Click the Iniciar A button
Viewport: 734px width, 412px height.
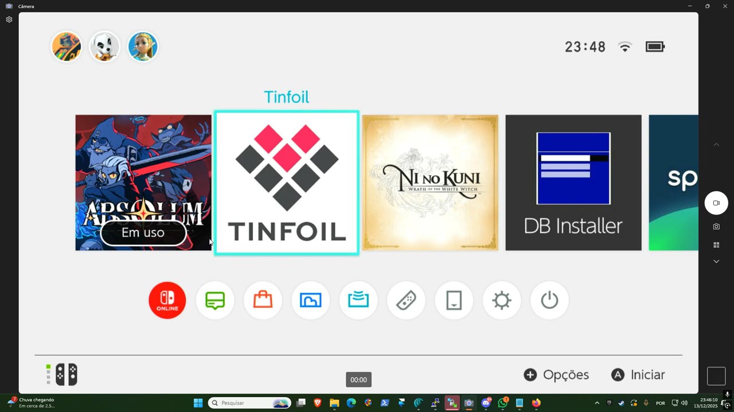638,375
